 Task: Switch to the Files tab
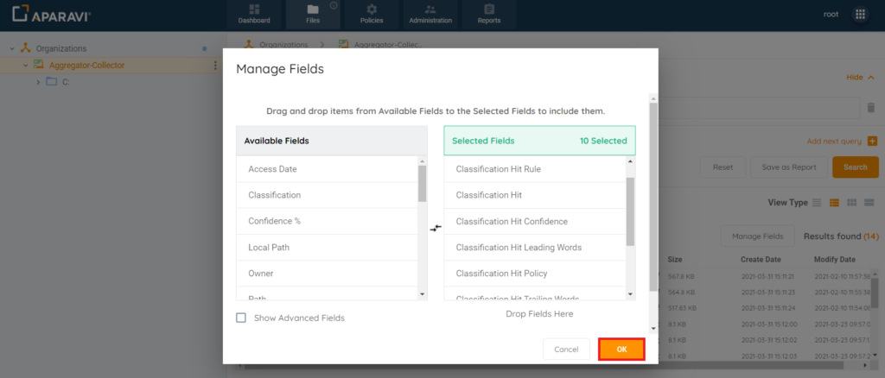click(313, 14)
